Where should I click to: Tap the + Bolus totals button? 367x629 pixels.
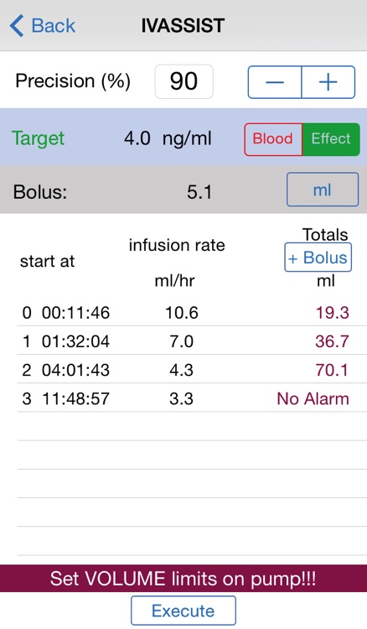point(318,257)
